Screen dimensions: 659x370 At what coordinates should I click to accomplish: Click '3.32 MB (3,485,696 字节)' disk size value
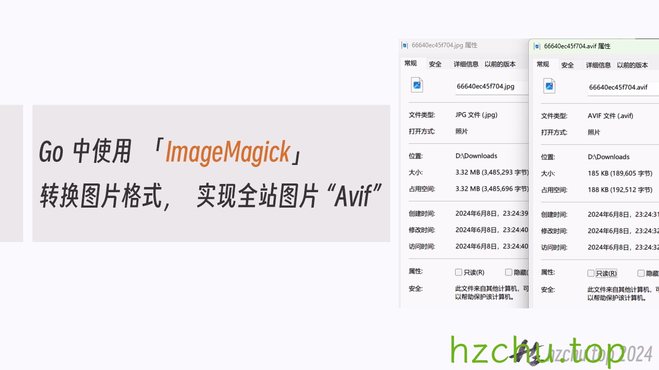492,189
